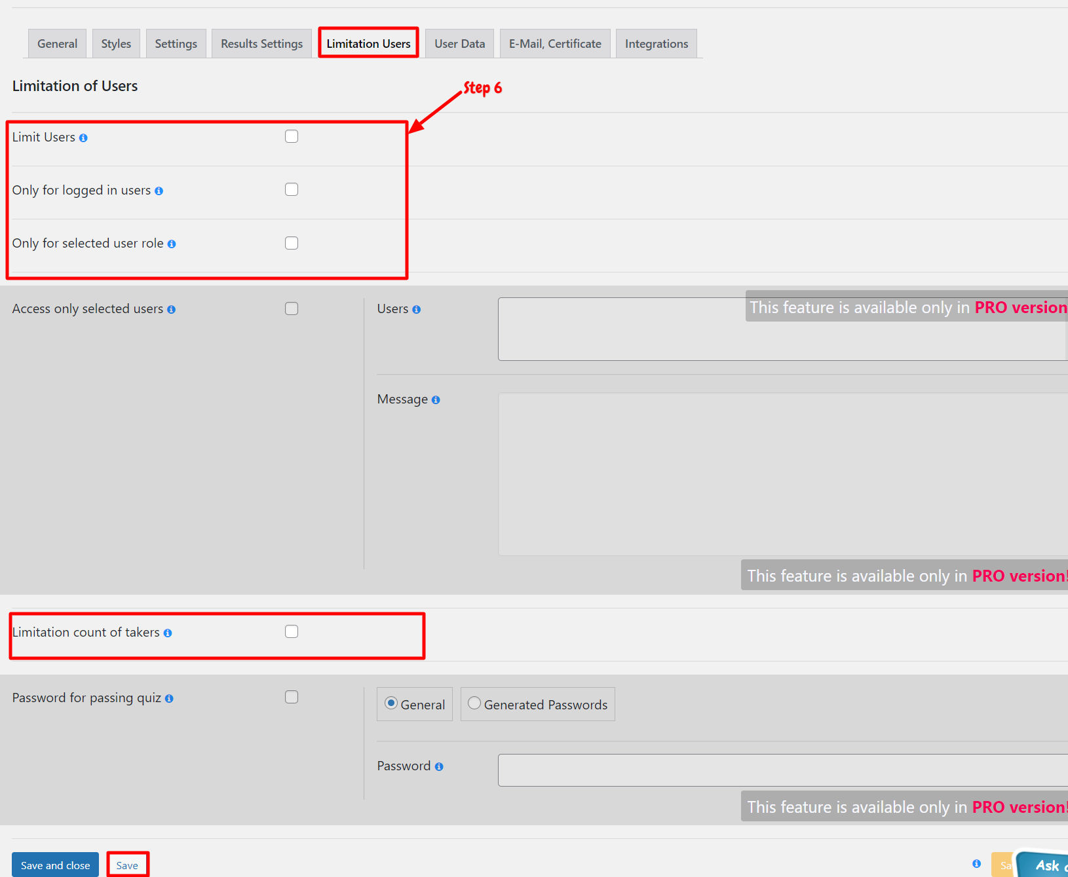
Task: Click the PRO version banner over the Users field
Action: click(x=907, y=307)
